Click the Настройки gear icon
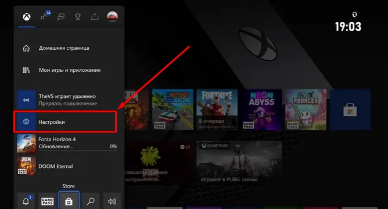Image resolution: width=388 pixels, height=209 pixels. coord(26,122)
